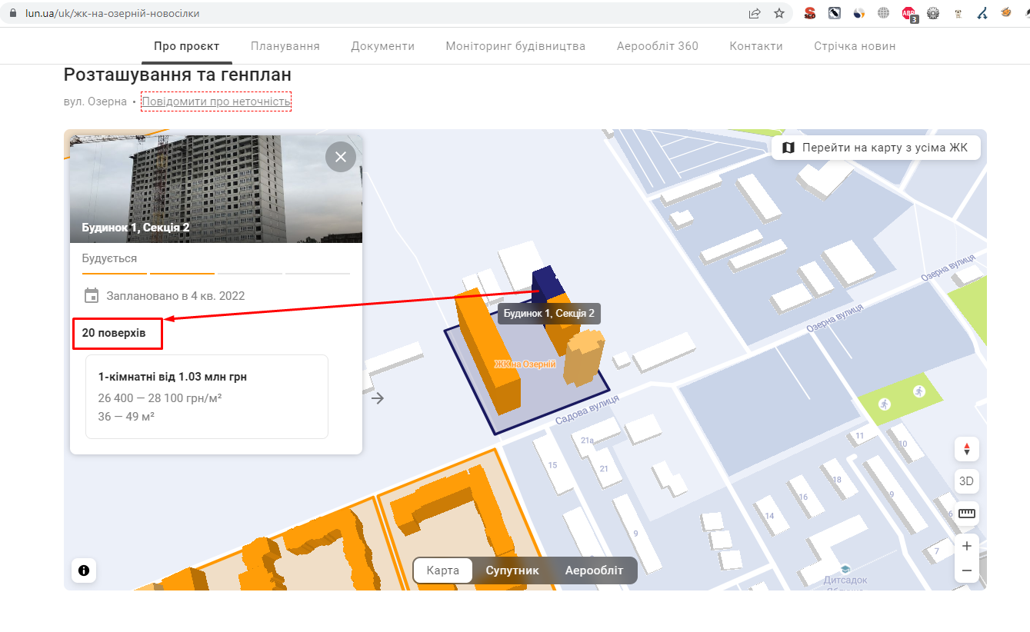Click the browser share page icon
The height and width of the screenshot is (632, 1030).
click(755, 13)
